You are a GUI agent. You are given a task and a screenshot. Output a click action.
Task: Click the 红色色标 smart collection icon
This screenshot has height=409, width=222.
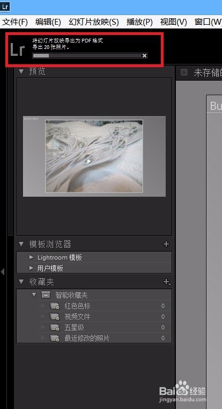[55, 306]
